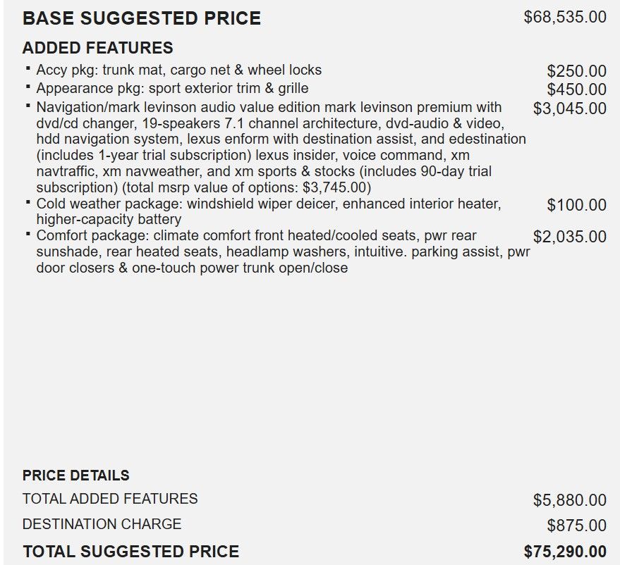
Task: Click the Appearance pkg sport exterior line
Action: tap(172, 88)
